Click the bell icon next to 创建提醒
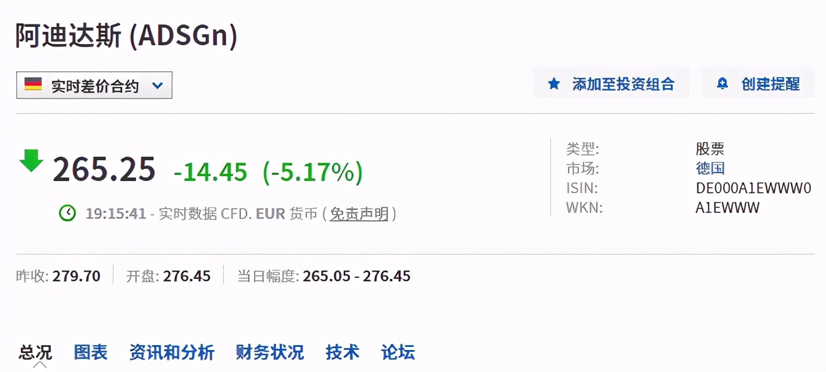The width and height of the screenshot is (826, 372). point(724,83)
